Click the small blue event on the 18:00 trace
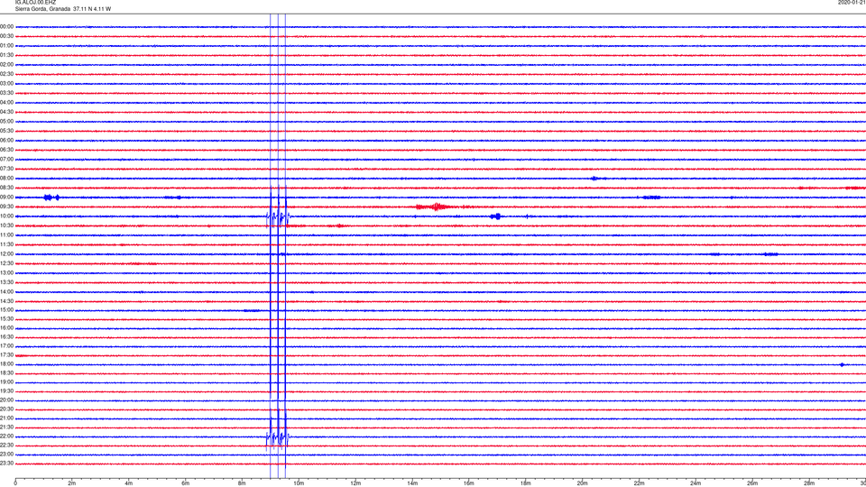866x487 pixels. click(x=842, y=364)
